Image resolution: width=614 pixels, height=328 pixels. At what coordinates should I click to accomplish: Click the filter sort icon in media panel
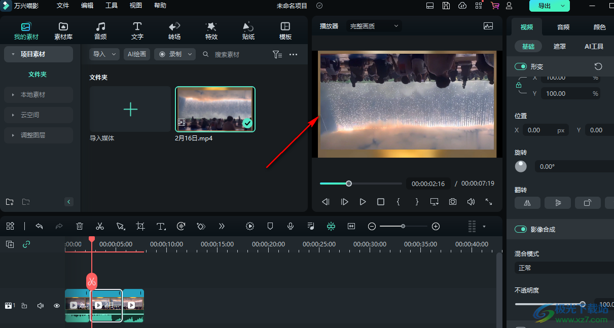coord(277,54)
